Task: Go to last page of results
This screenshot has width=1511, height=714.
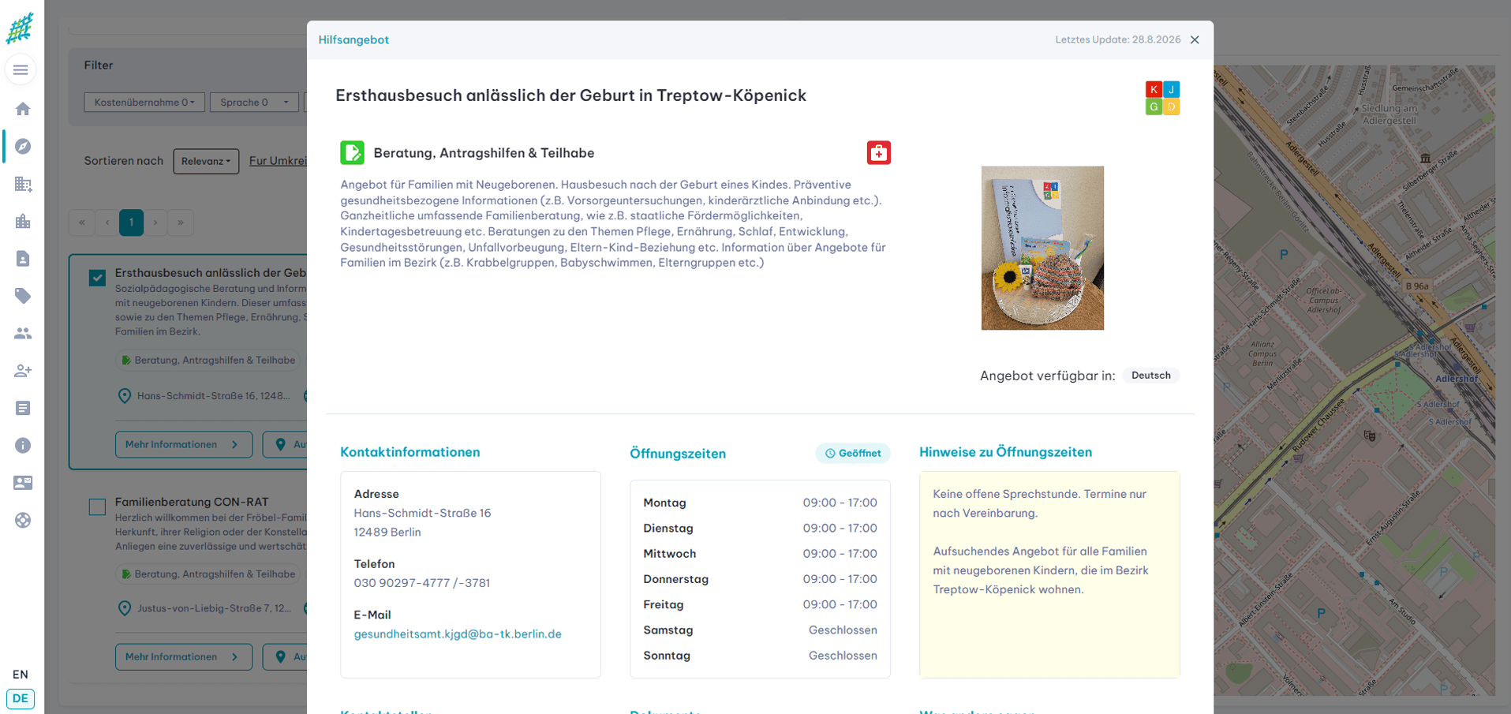Action: click(181, 222)
